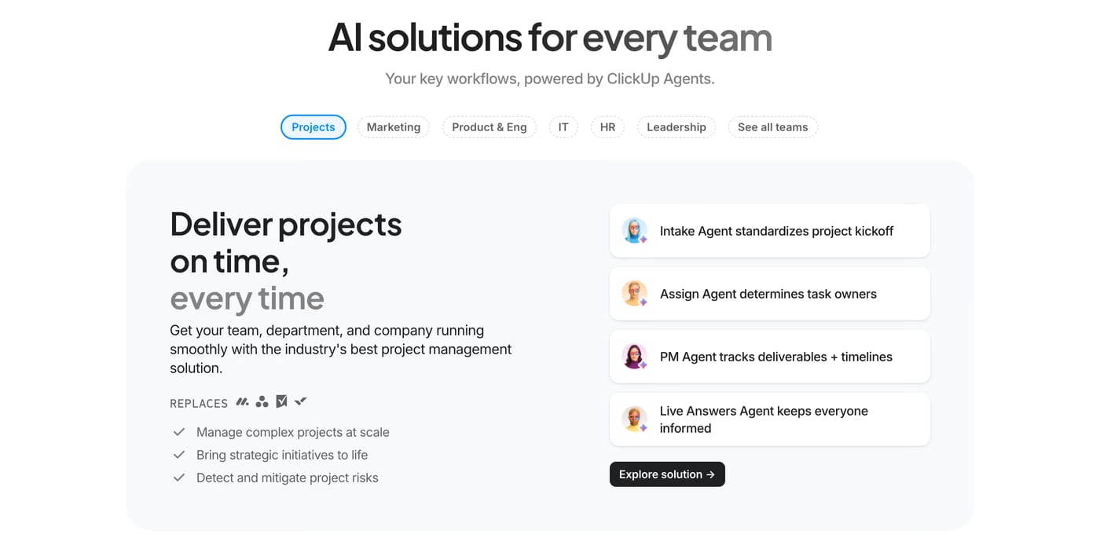This screenshot has height=553, width=1100.
Task: Click the 'Deliver projects on time' heading
Action: [286, 261]
